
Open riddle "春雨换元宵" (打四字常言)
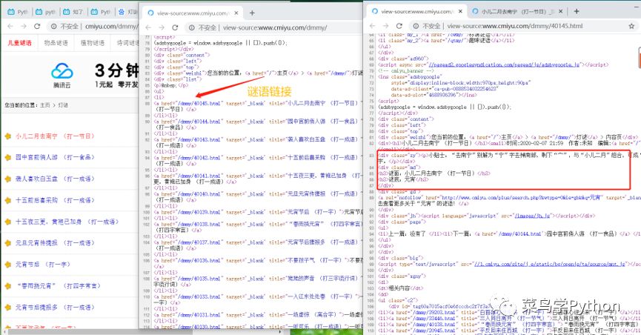(x=58, y=286)
